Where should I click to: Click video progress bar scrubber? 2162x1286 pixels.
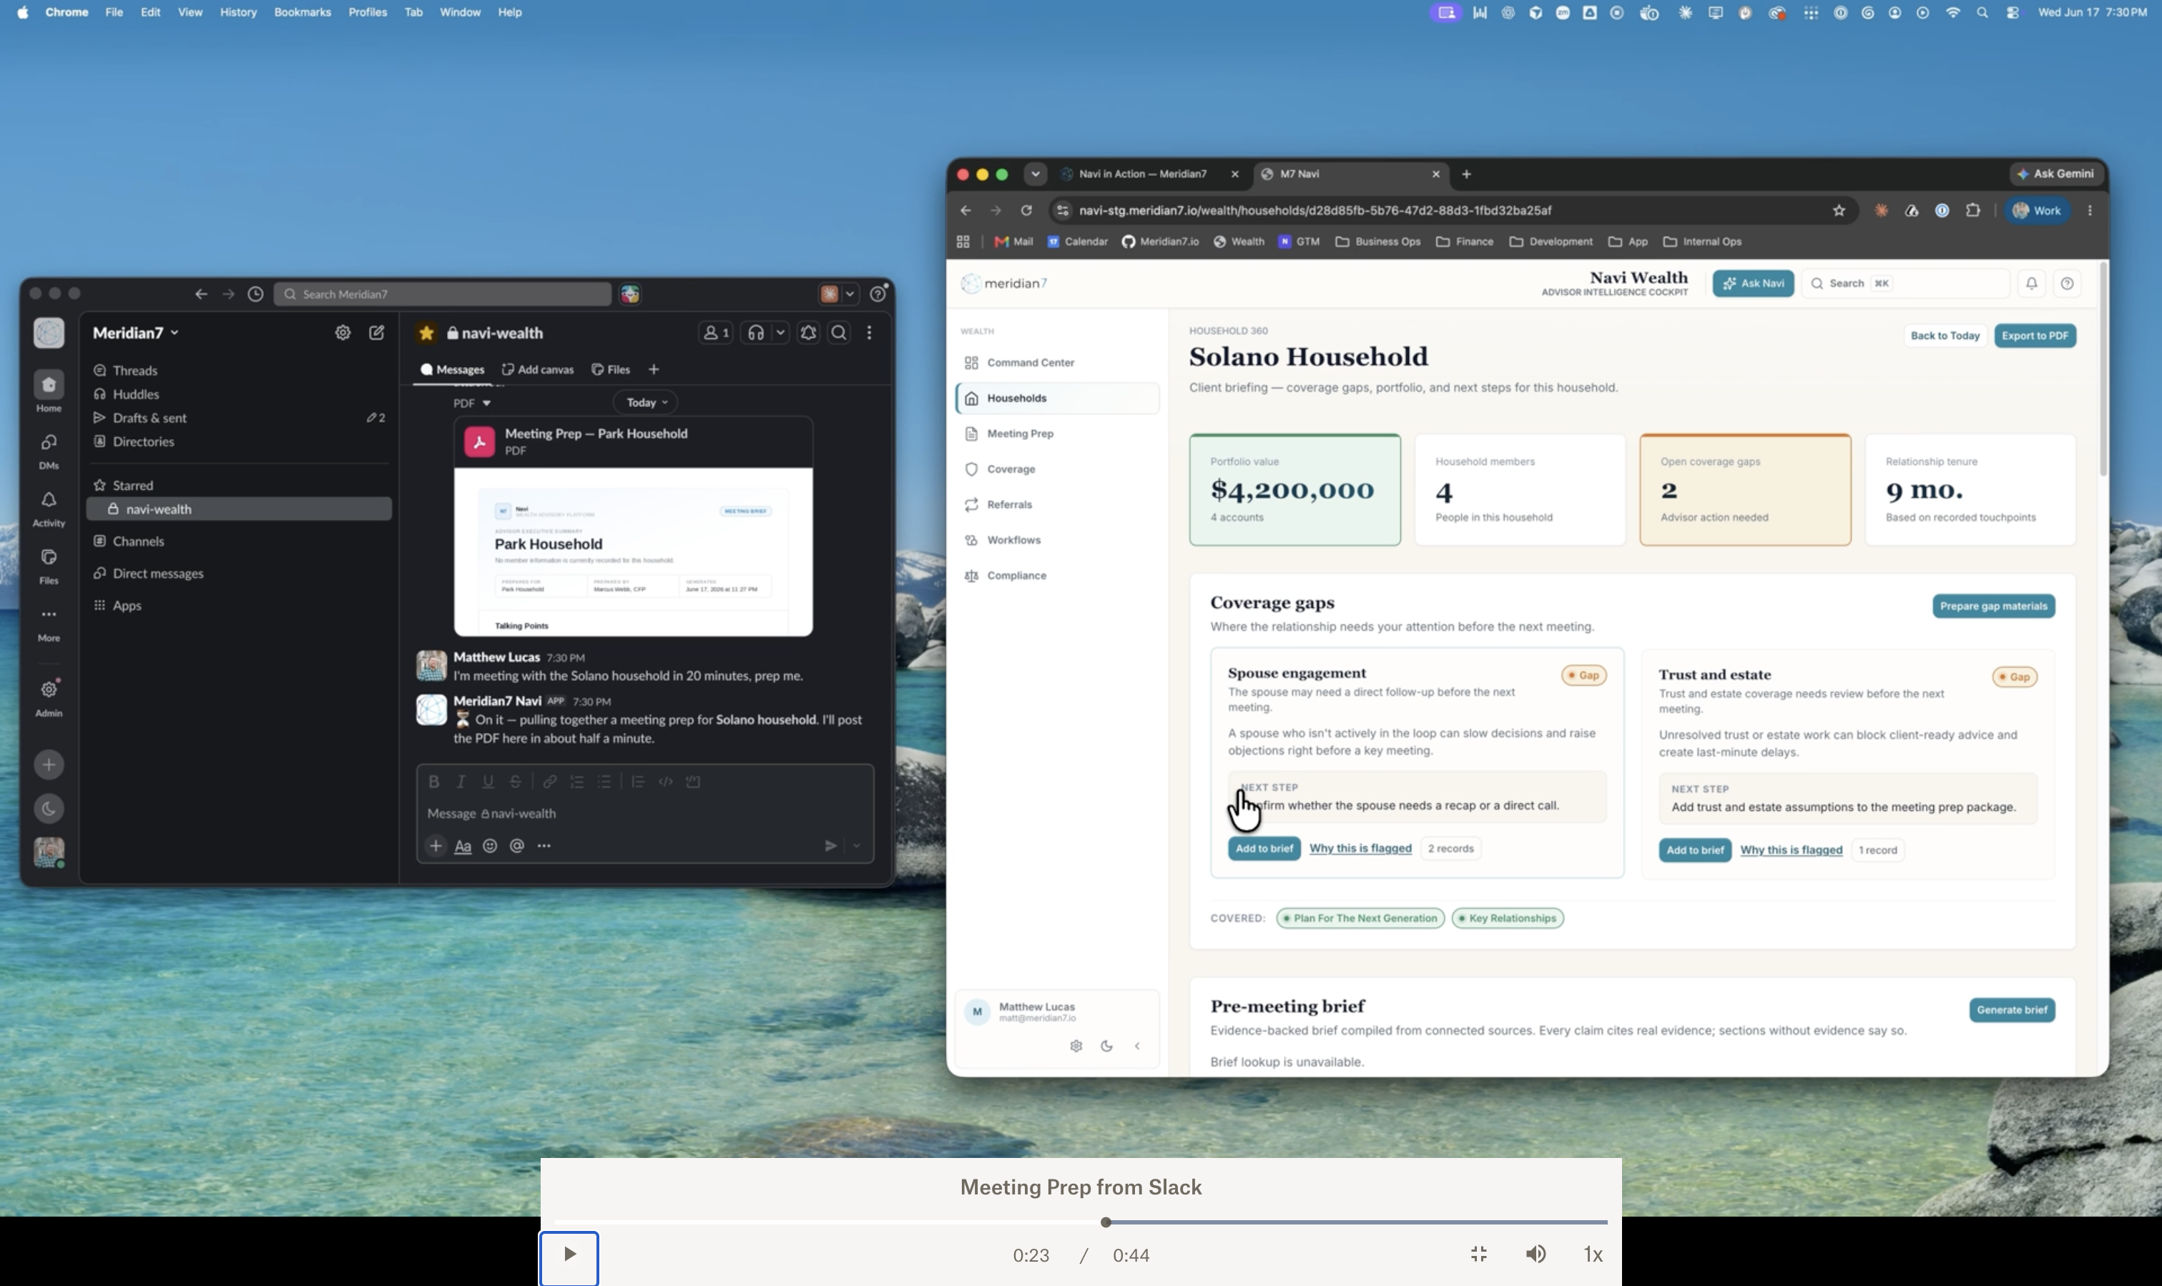coord(1106,1223)
